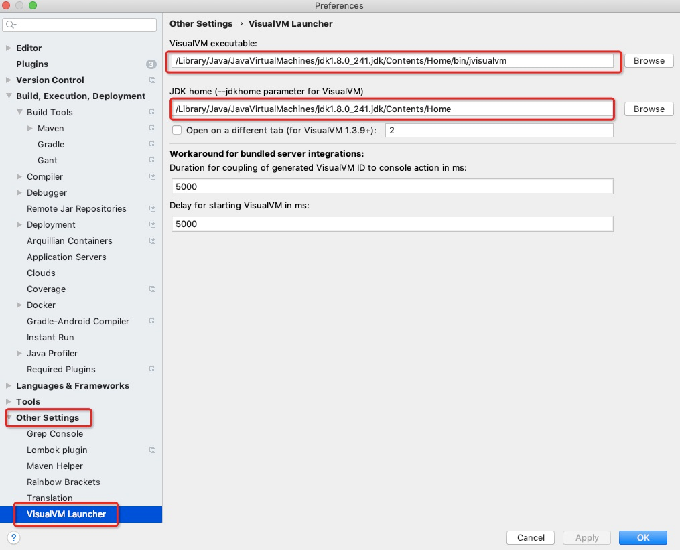Click the VisualVM executable path field
Screen dimensions: 680x550
[x=393, y=61]
